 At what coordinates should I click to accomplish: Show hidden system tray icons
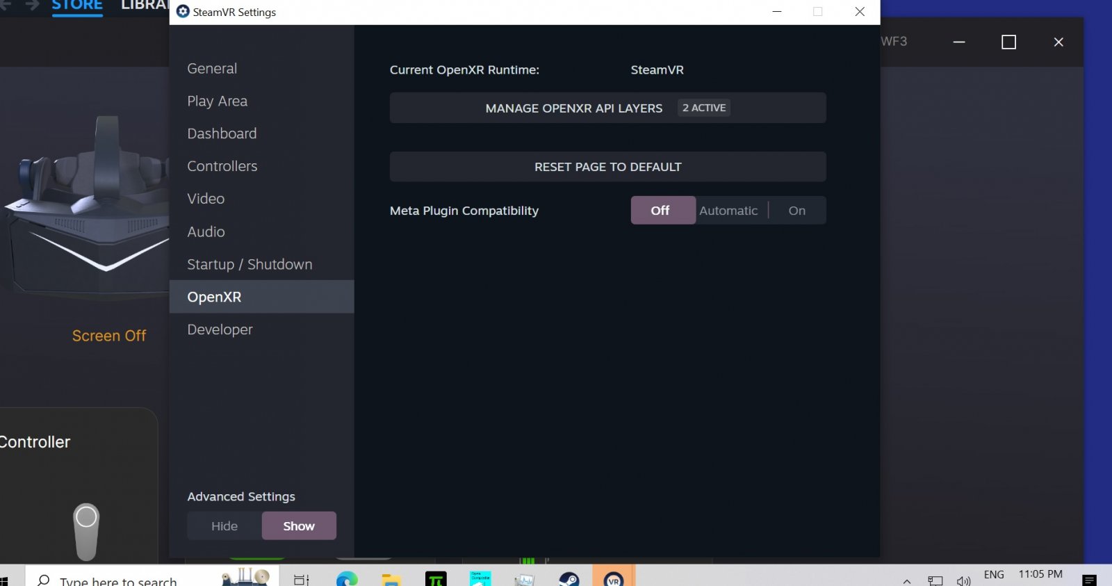click(907, 580)
